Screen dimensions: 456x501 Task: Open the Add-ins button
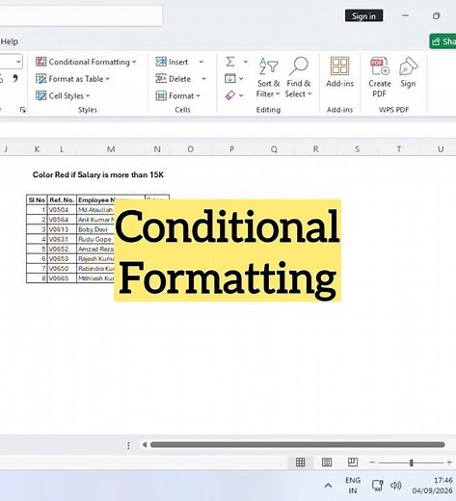(339, 72)
